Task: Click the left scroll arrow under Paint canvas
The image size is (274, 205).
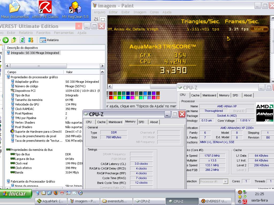Action: pyautogui.click(x=110, y=86)
